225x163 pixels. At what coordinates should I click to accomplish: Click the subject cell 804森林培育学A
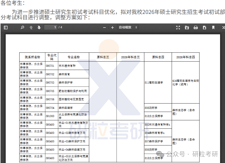pos(158,133)
